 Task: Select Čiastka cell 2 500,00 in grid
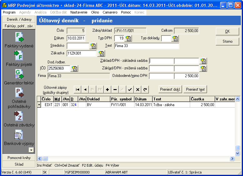(x=203, y=105)
